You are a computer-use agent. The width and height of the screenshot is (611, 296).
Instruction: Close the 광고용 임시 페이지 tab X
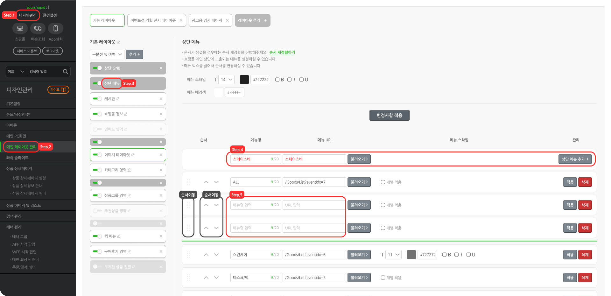click(x=227, y=20)
